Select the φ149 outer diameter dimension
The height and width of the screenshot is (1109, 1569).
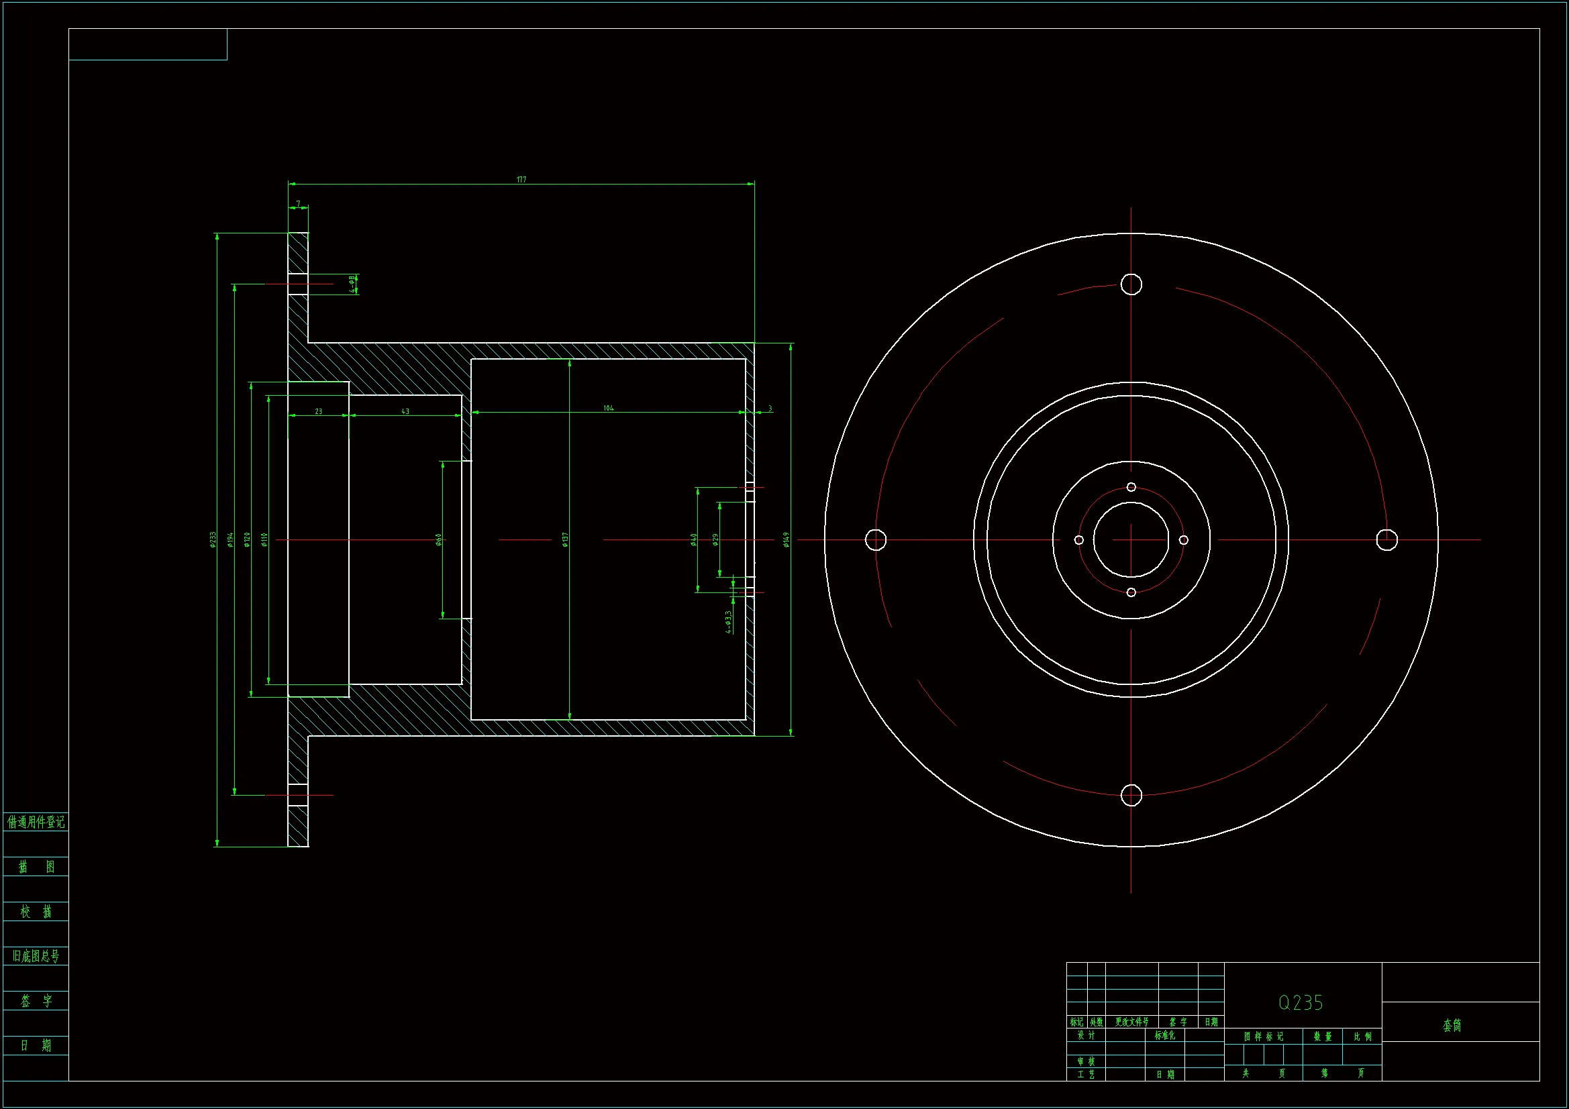pyautogui.click(x=786, y=540)
